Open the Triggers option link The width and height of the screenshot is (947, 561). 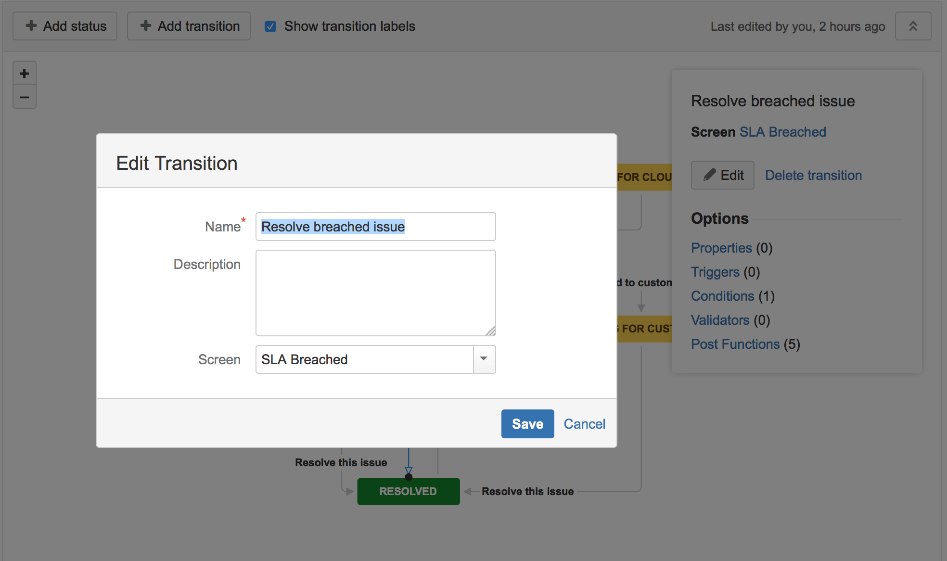point(715,272)
